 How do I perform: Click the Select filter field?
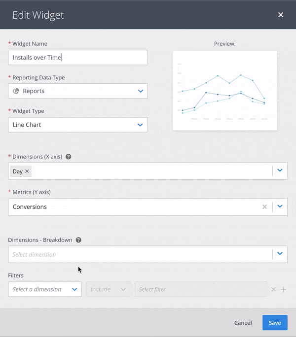[201, 289]
